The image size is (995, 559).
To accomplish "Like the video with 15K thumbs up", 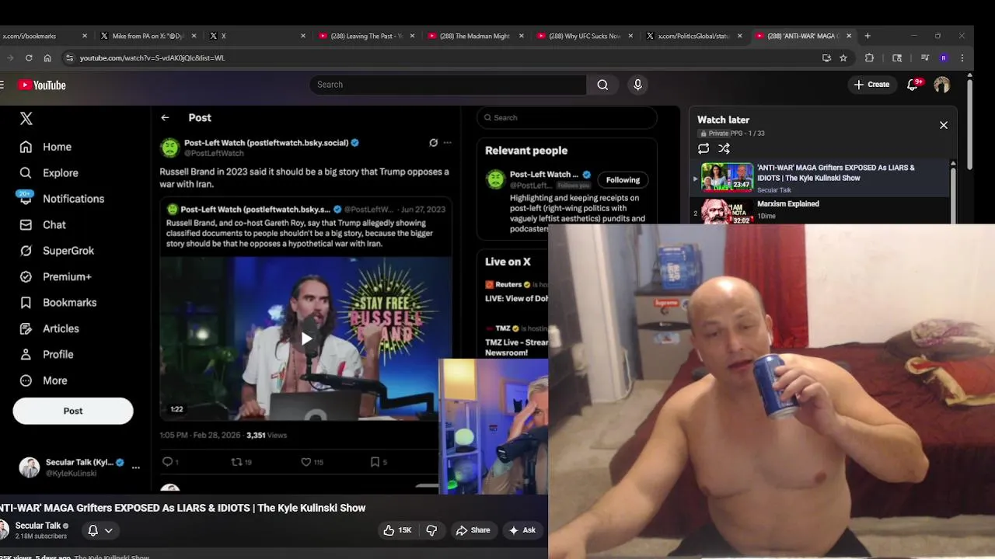I will [397, 530].
